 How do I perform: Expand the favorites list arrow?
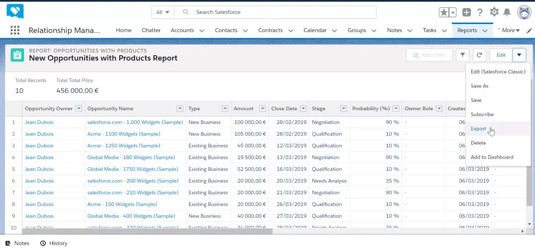453,12
